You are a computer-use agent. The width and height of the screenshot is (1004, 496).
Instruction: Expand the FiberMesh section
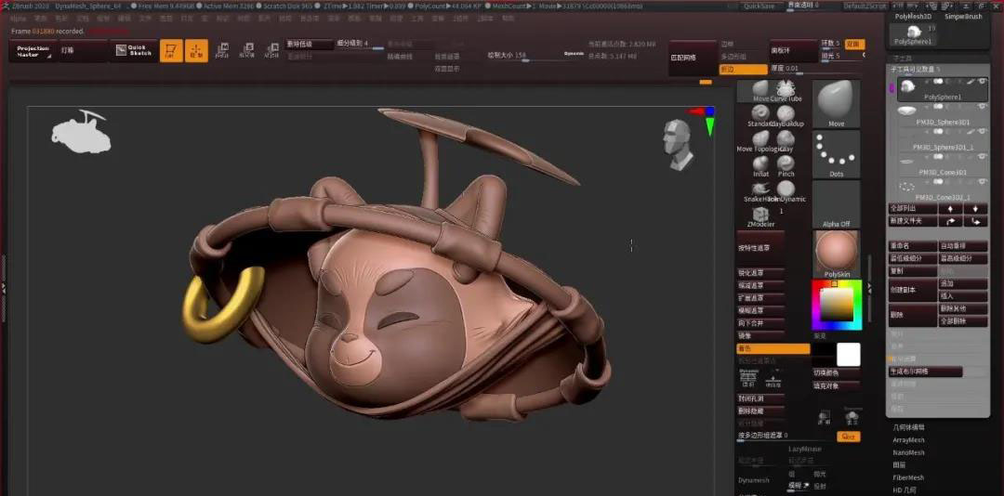click(x=908, y=477)
